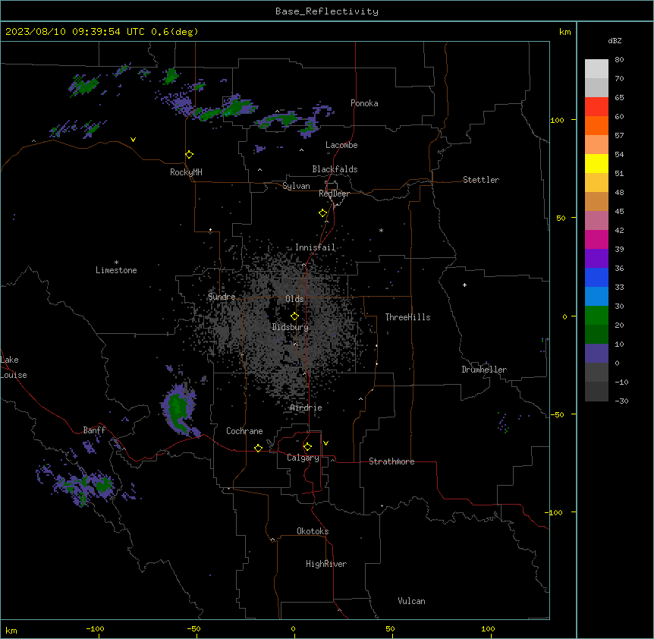Click the Strathmore label
The width and height of the screenshot is (654, 639).
(x=391, y=461)
